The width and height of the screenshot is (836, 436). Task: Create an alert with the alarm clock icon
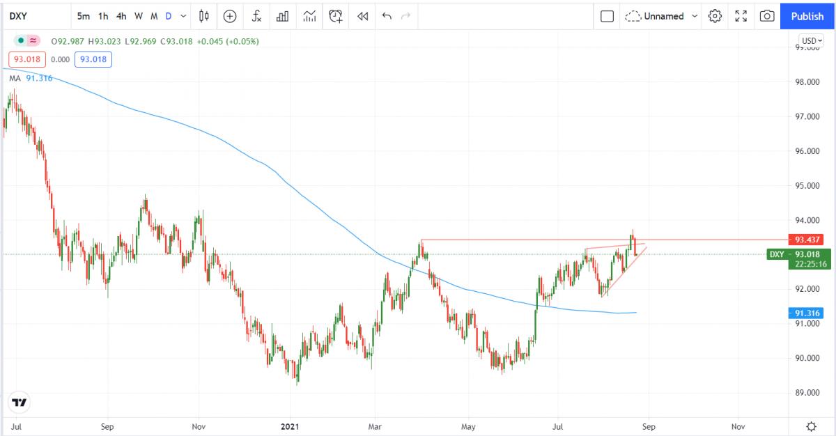pyautogui.click(x=336, y=16)
